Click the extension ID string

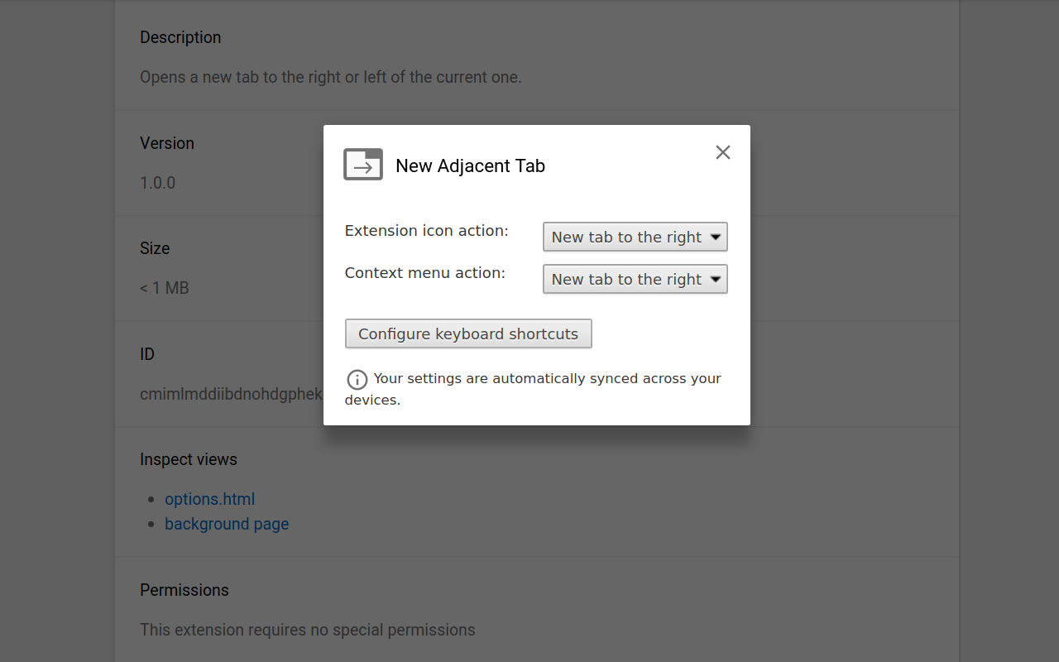coord(231,394)
